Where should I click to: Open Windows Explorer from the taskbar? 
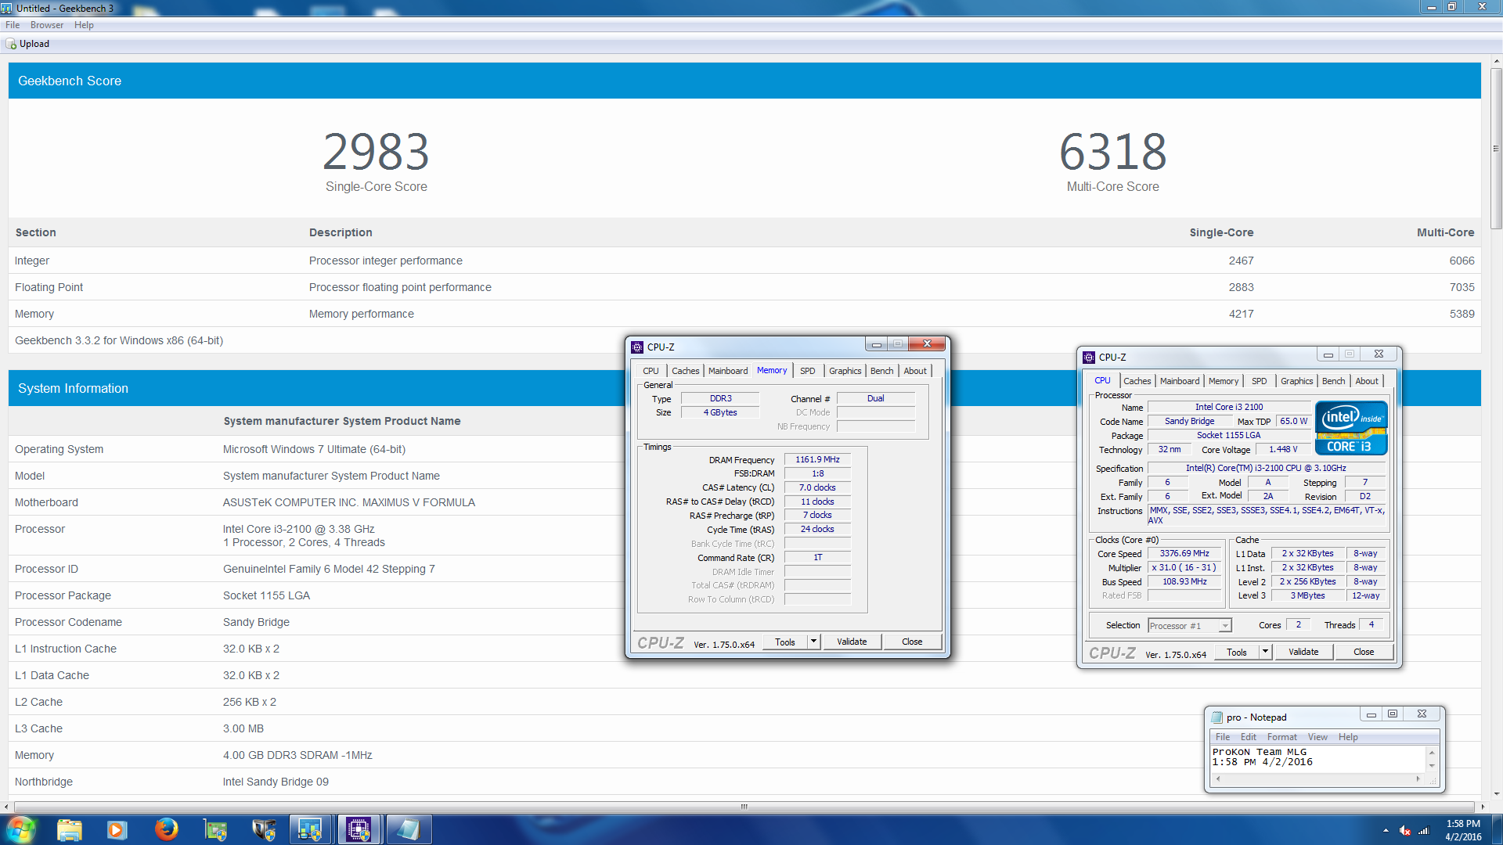tap(69, 829)
